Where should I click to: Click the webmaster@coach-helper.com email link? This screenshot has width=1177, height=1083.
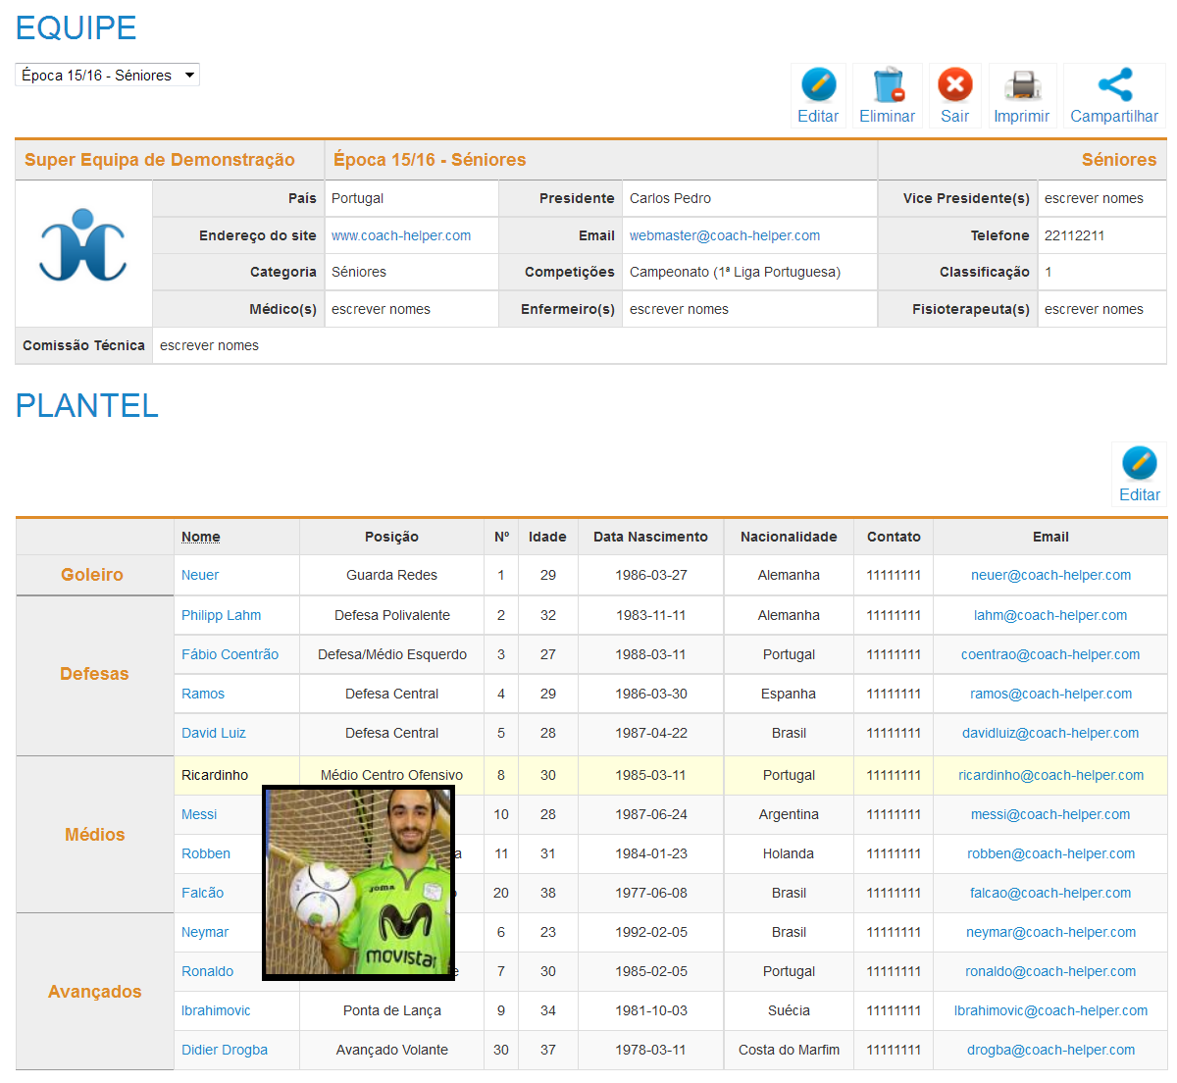click(725, 235)
